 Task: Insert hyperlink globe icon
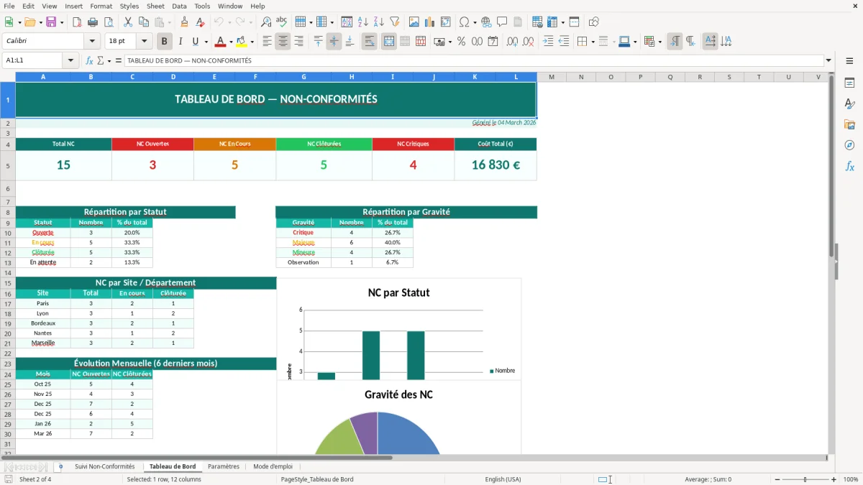coord(487,22)
